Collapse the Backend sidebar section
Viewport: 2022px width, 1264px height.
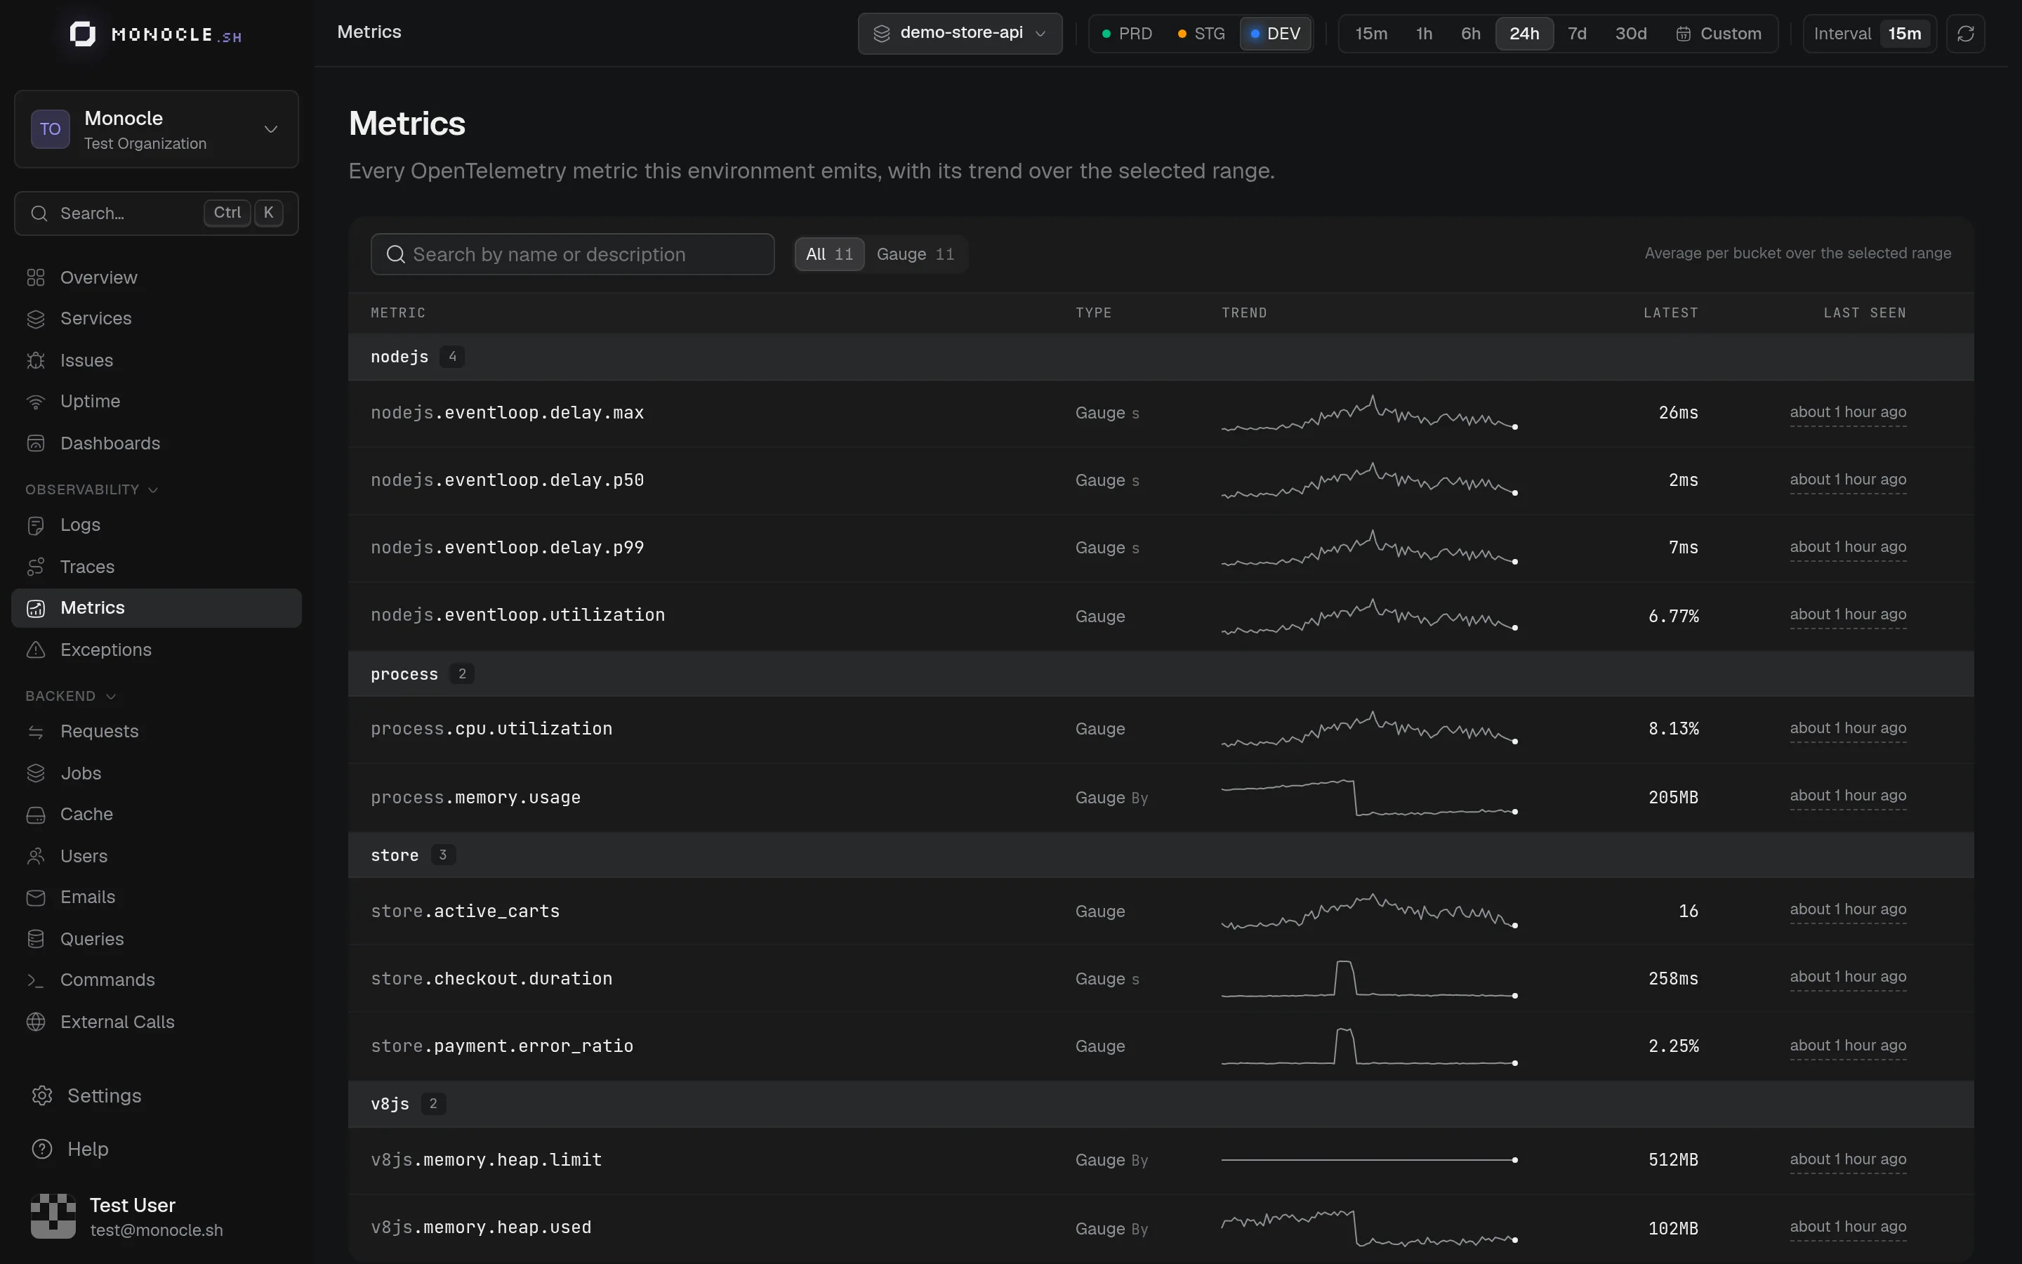point(70,697)
